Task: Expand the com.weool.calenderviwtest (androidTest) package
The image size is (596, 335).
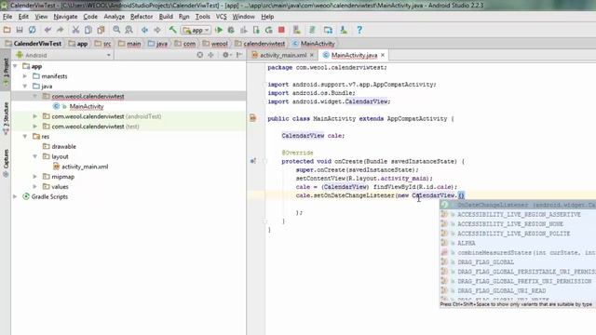Action: click(x=35, y=116)
